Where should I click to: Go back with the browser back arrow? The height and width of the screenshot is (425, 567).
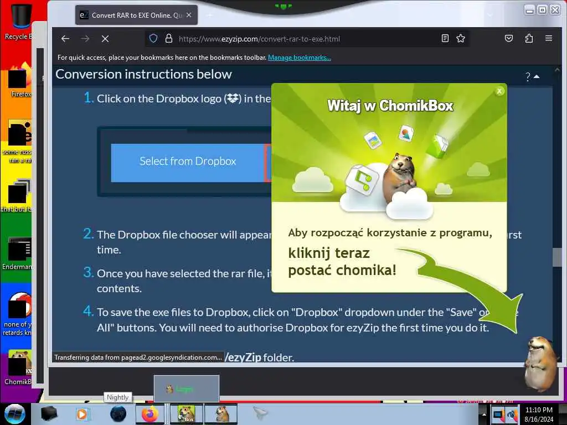tap(65, 39)
